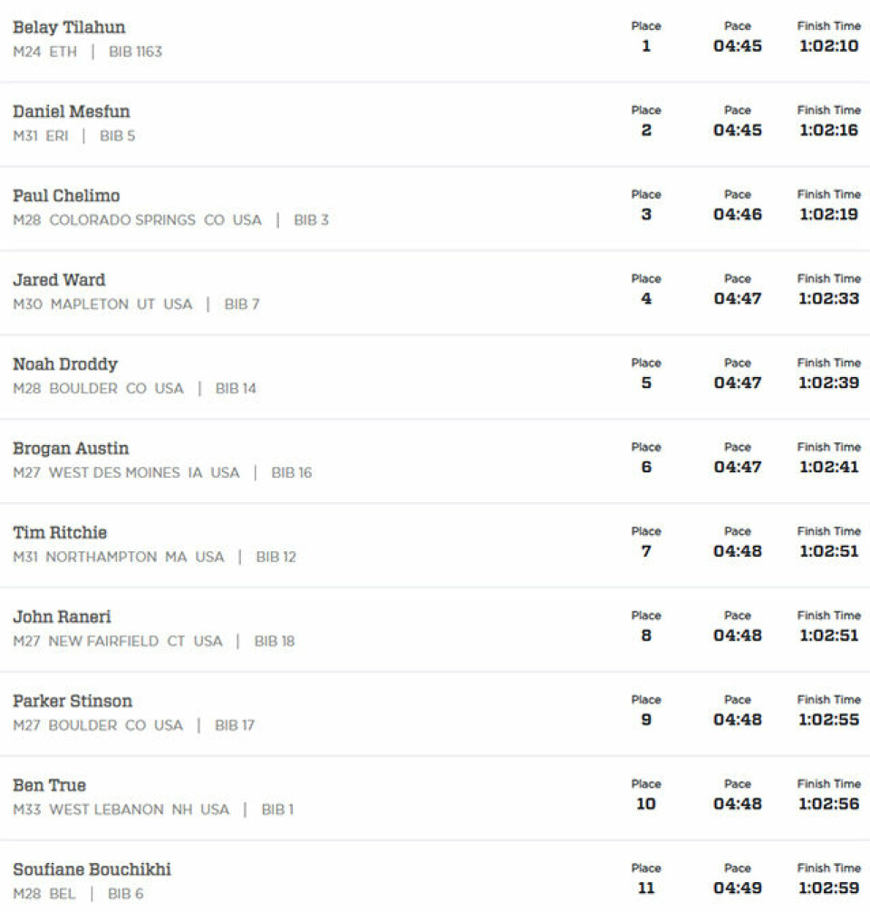Click finish time 1:02:55

pyautogui.click(x=828, y=720)
